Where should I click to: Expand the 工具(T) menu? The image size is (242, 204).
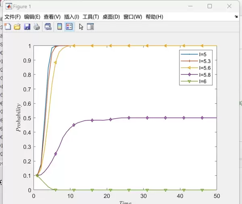[x=91, y=17]
